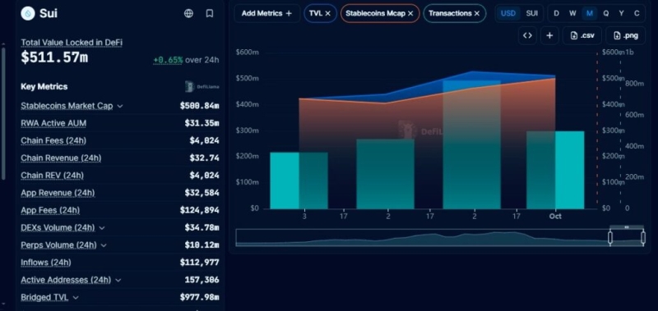The image size is (658, 311).
Task: Expand DEXs Volume (24h) row
Action: click(x=101, y=228)
